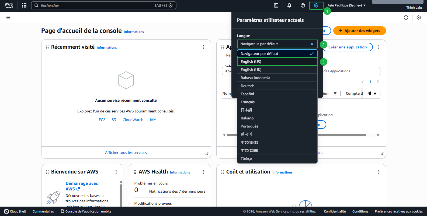Image resolution: width=427 pixels, height=216 pixels.
Task: Launch CloudShell from top bar icon
Action: point(276,5)
